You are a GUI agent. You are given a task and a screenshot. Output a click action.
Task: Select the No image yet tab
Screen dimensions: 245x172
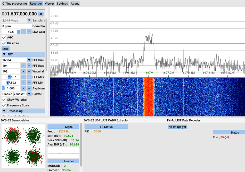pos(177,127)
